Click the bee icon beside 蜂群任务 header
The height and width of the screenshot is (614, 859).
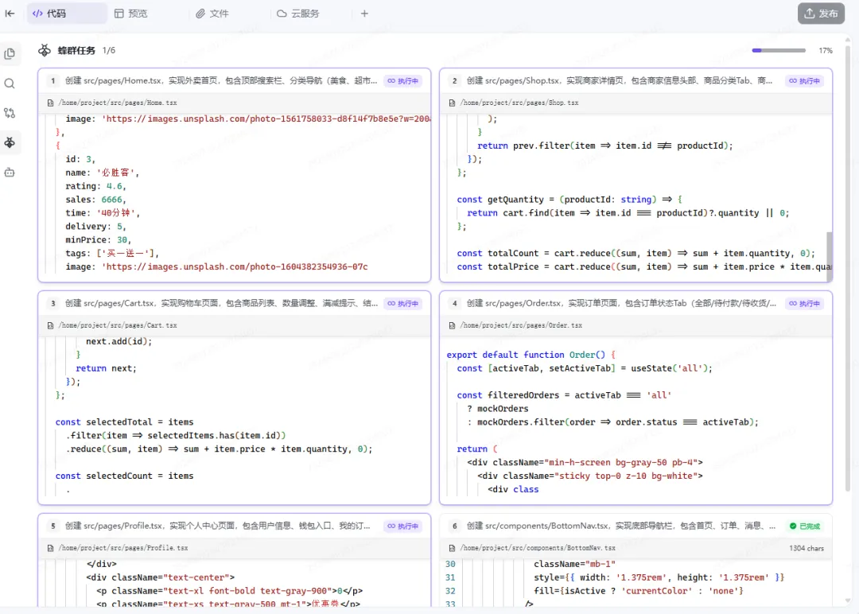coord(45,50)
